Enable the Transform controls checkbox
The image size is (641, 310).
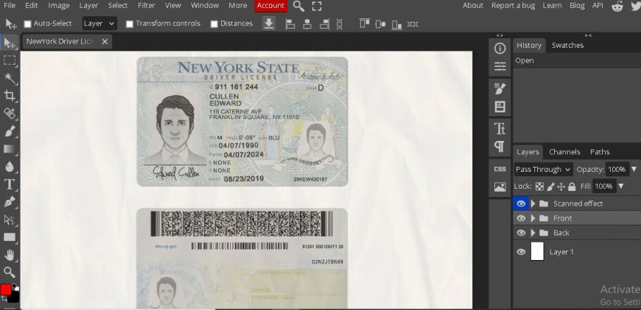point(130,24)
